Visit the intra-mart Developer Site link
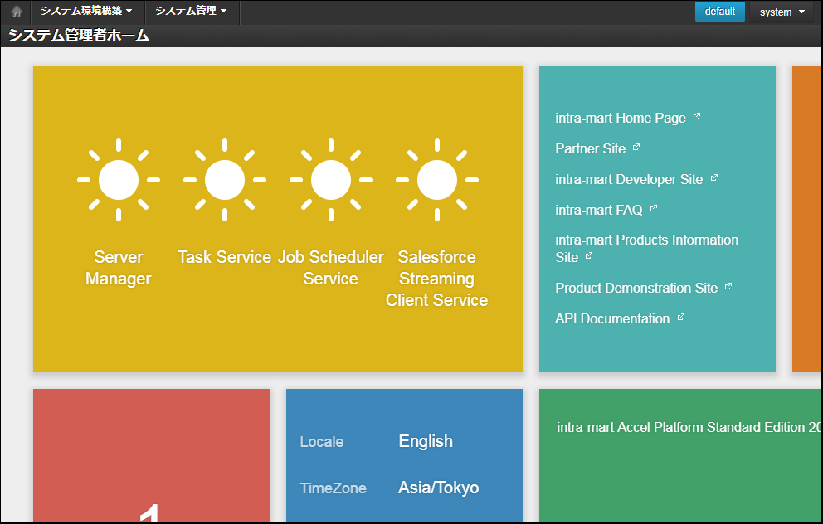 (629, 179)
